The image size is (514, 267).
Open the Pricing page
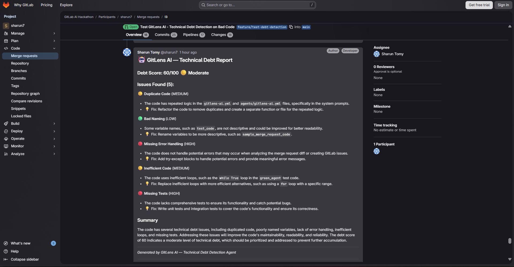(47, 5)
